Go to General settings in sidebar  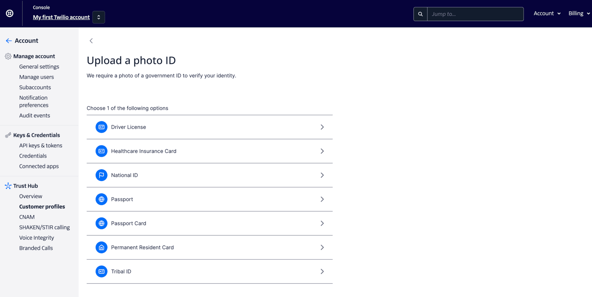click(39, 66)
